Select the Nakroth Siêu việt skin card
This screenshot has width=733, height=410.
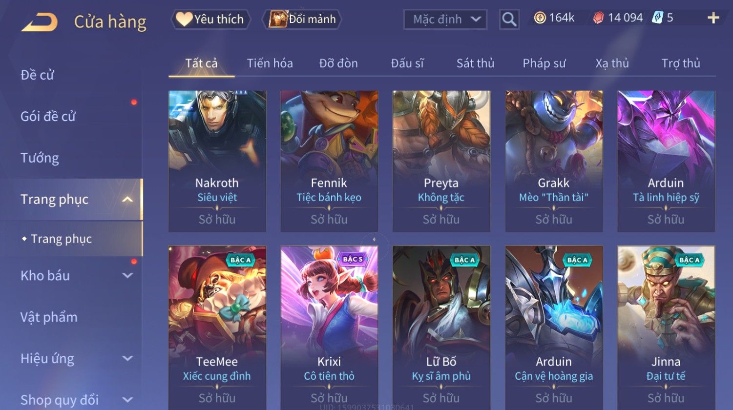[217, 161]
